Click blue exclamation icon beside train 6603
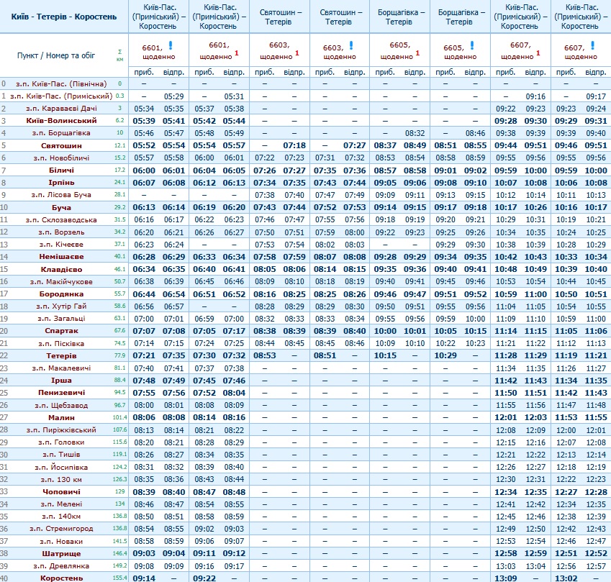This screenshot has width=611, height=582. [x=350, y=46]
